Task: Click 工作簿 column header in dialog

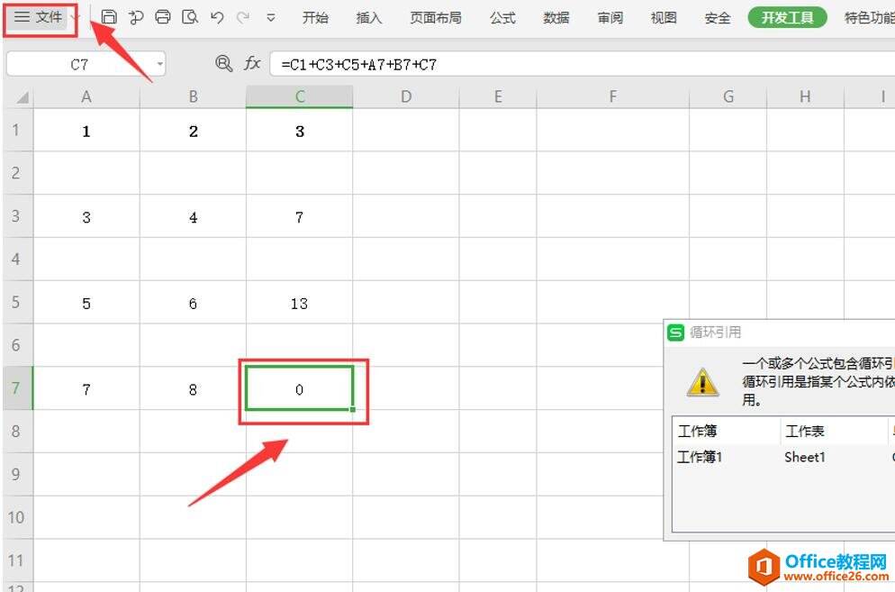Action: tap(726, 431)
